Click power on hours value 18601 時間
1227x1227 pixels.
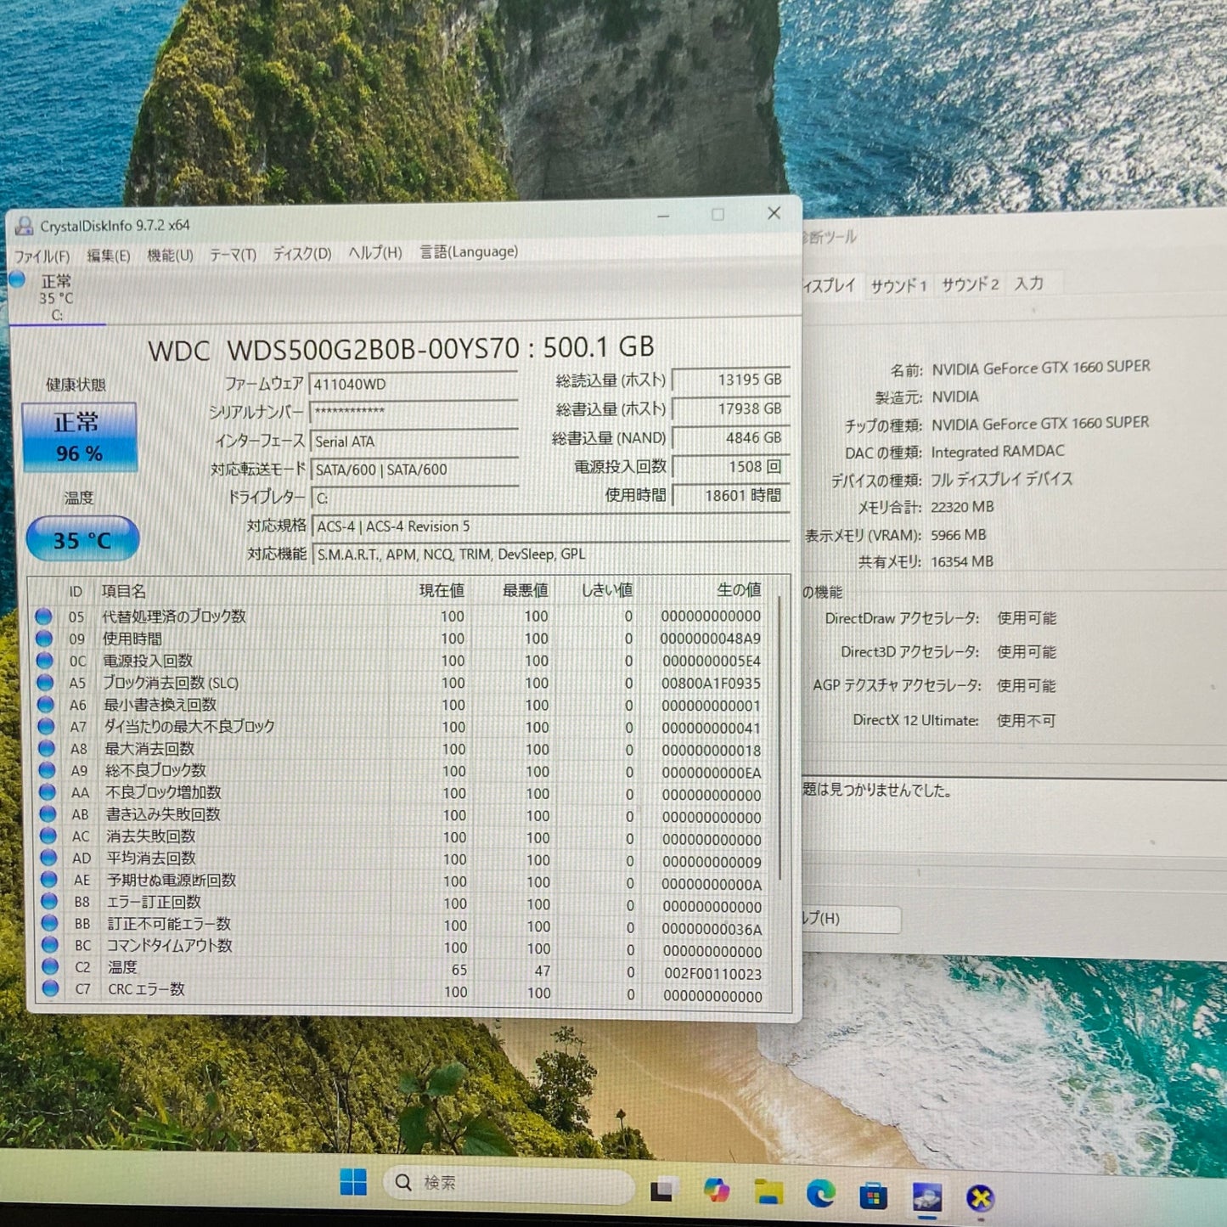730,495
